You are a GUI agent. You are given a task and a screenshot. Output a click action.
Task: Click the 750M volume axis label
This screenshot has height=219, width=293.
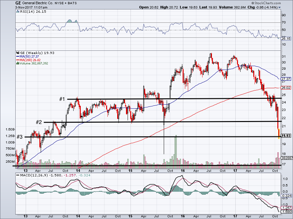point(10,149)
